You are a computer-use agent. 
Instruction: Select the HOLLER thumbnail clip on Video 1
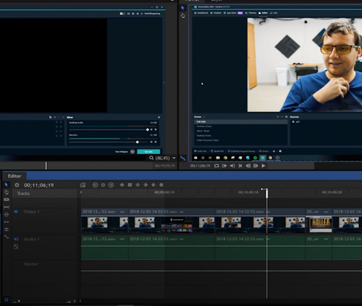321,224
